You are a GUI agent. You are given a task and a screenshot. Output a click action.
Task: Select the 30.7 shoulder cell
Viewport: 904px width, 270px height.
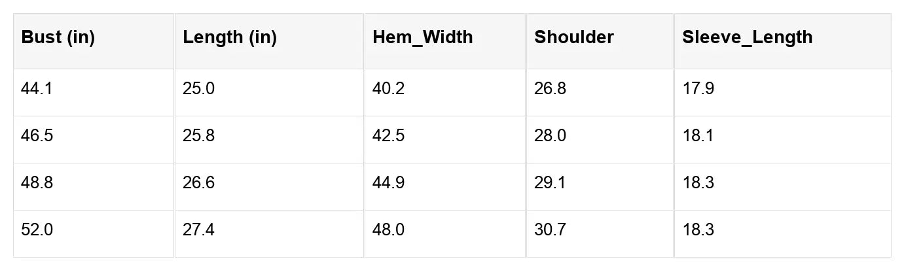point(550,230)
